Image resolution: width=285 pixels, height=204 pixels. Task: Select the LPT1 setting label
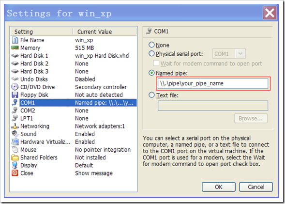[x=27, y=118]
